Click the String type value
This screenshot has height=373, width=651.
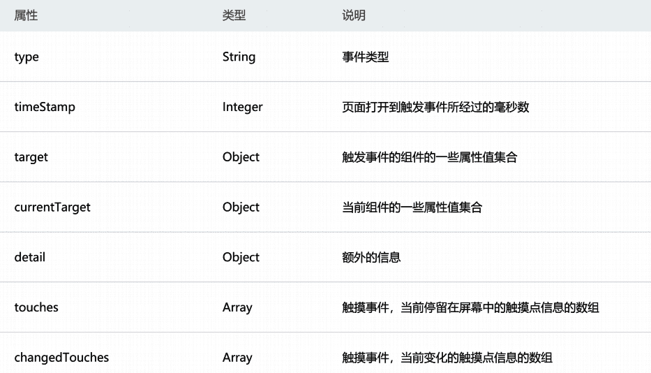pos(239,57)
